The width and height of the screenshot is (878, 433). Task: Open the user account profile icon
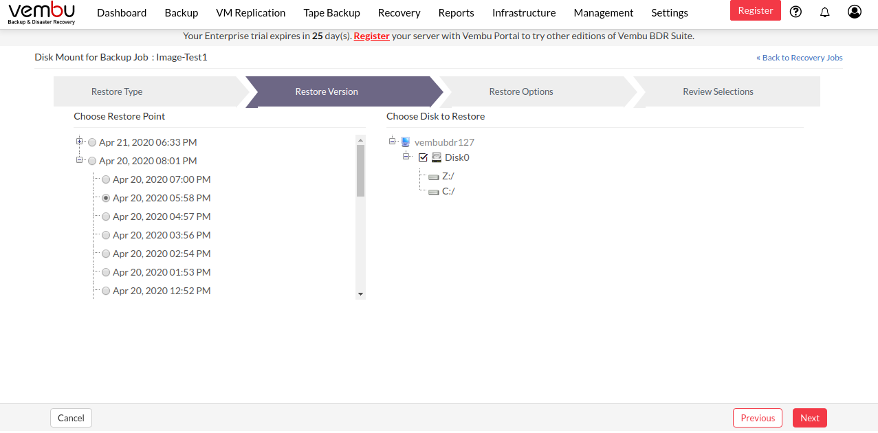pyautogui.click(x=855, y=11)
